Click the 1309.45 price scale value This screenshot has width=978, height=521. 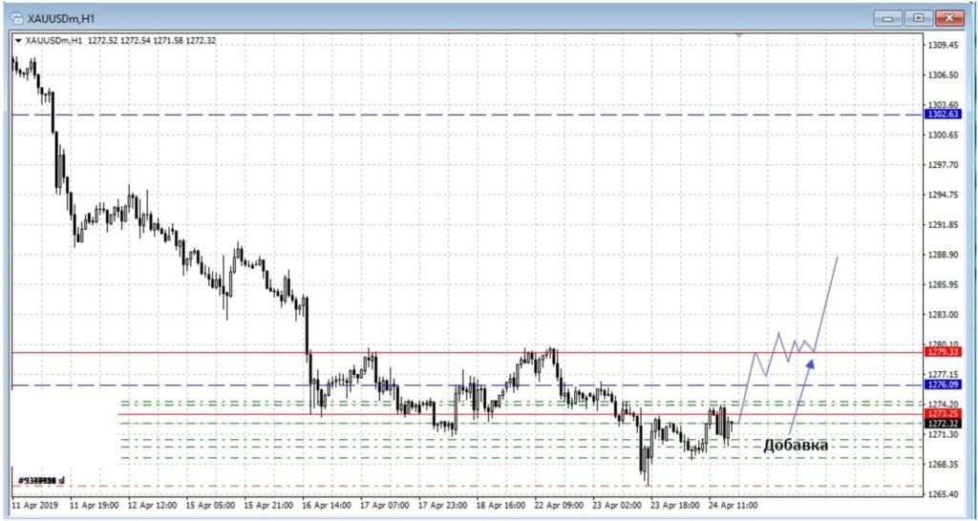[944, 45]
